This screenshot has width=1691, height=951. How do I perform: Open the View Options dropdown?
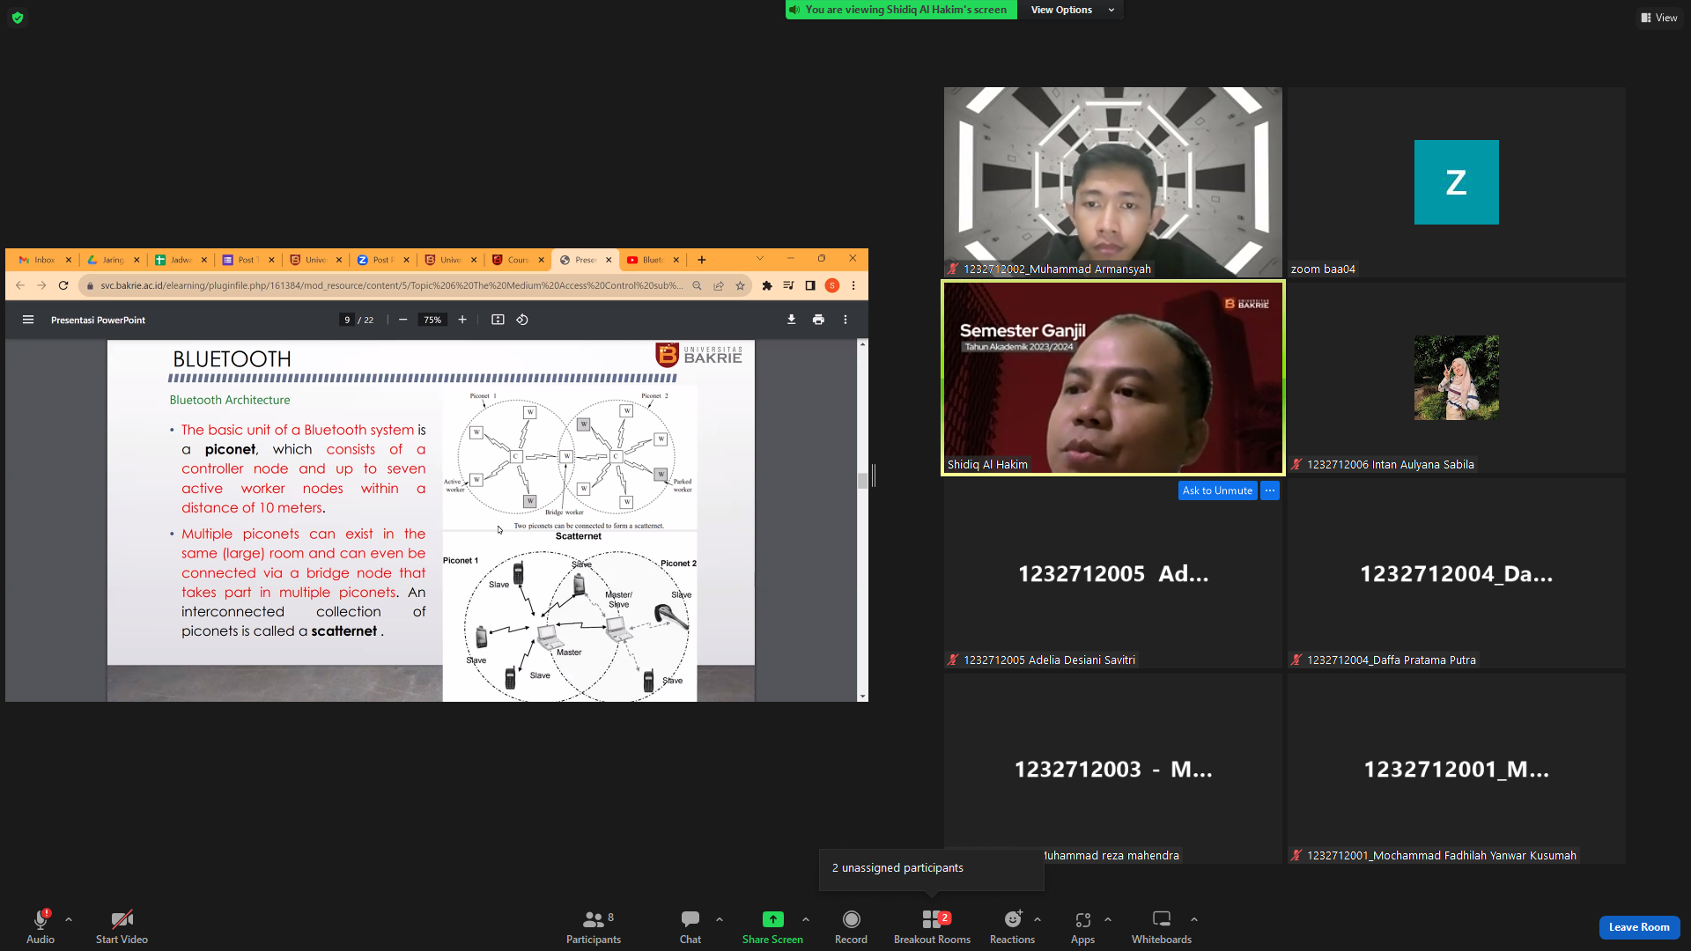pos(1071,10)
